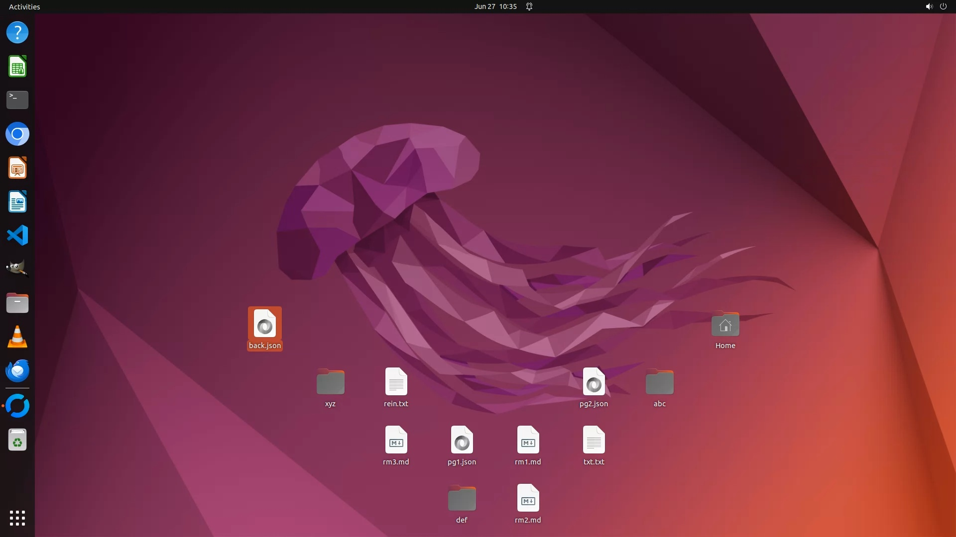Open the Activities overview
The height and width of the screenshot is (537, 956).
tap(24, 6)
